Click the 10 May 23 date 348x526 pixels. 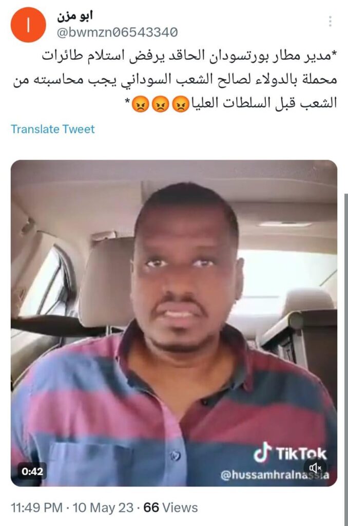(103, 508)
